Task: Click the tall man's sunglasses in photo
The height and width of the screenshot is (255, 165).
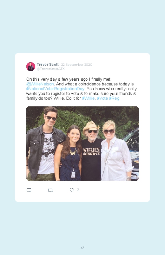Action: tap(51, 118)
